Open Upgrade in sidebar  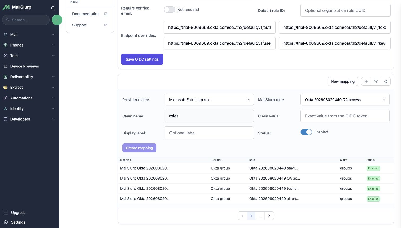click(x=18, y=213)
